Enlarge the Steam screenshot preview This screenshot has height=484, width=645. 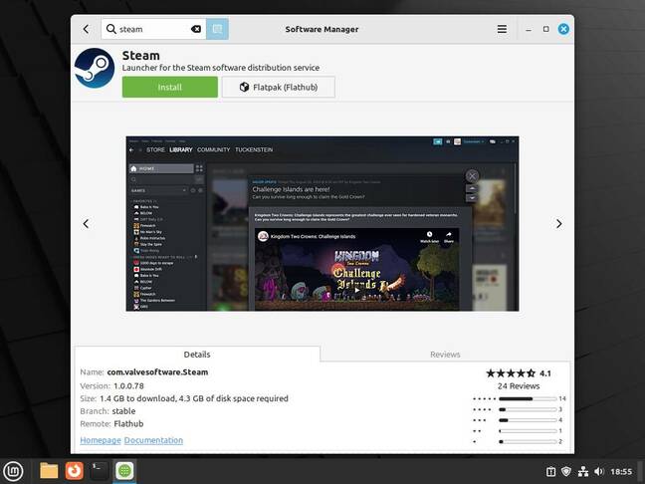pyautogui.click(x=322, y=223)
